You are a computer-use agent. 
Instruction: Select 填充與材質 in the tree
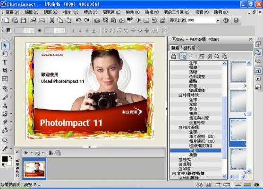[x=199, y=118]
